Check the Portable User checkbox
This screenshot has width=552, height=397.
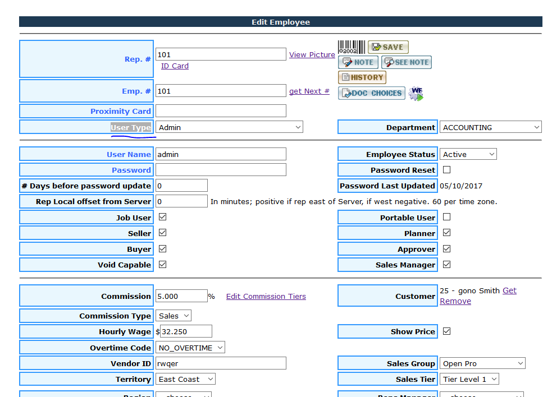[x=447, y=217]
